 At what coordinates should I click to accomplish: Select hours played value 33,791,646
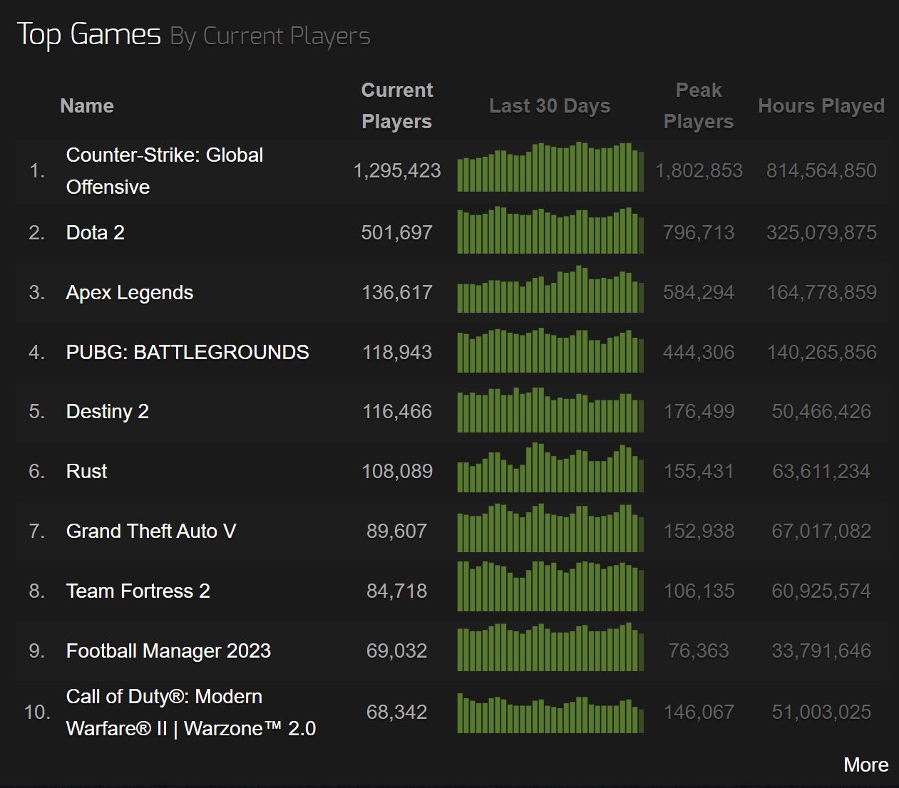(821, 650)
